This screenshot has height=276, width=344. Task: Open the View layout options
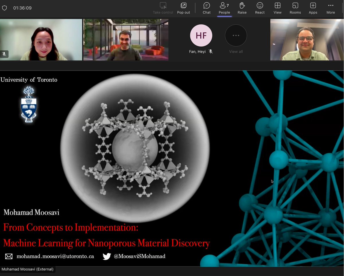(277, 8)
